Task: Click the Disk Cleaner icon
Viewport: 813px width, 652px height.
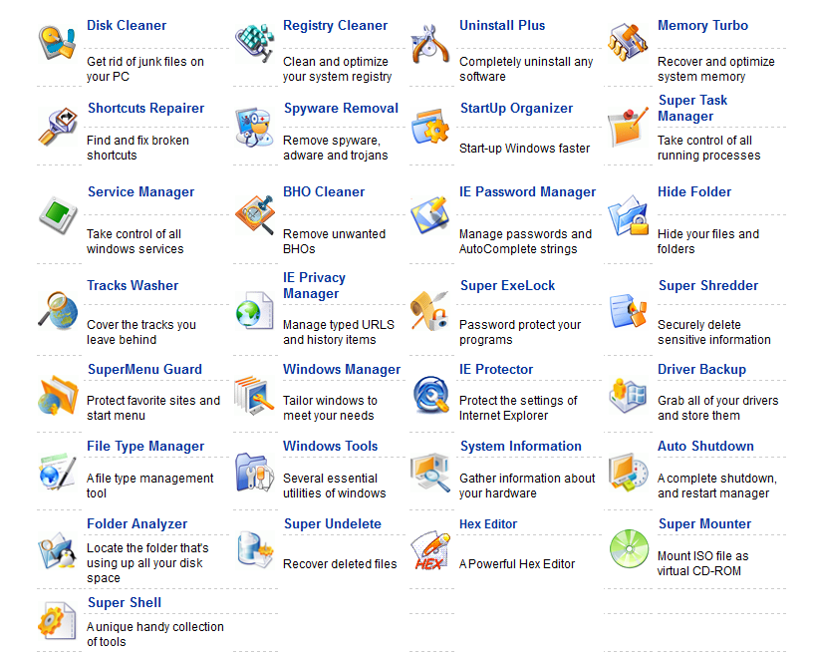Action: pyautogui.click(x=58, y=43)
